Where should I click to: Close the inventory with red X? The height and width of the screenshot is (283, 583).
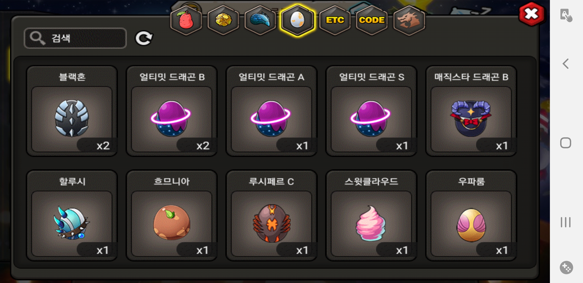(531, 14)
